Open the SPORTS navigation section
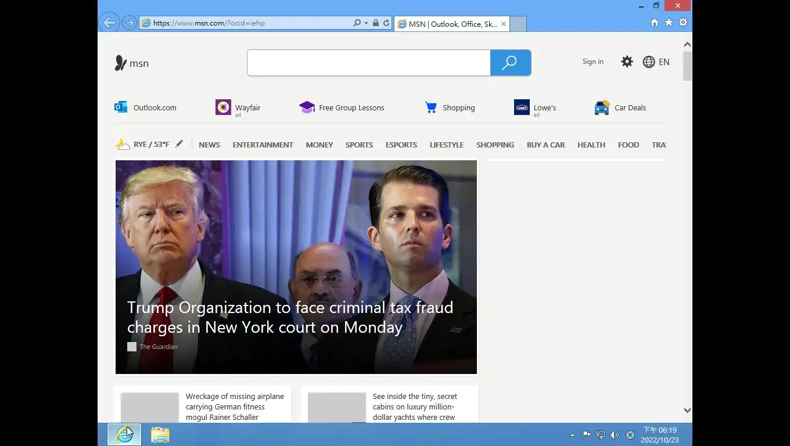790x446 pixels. (x=359, y=145)
